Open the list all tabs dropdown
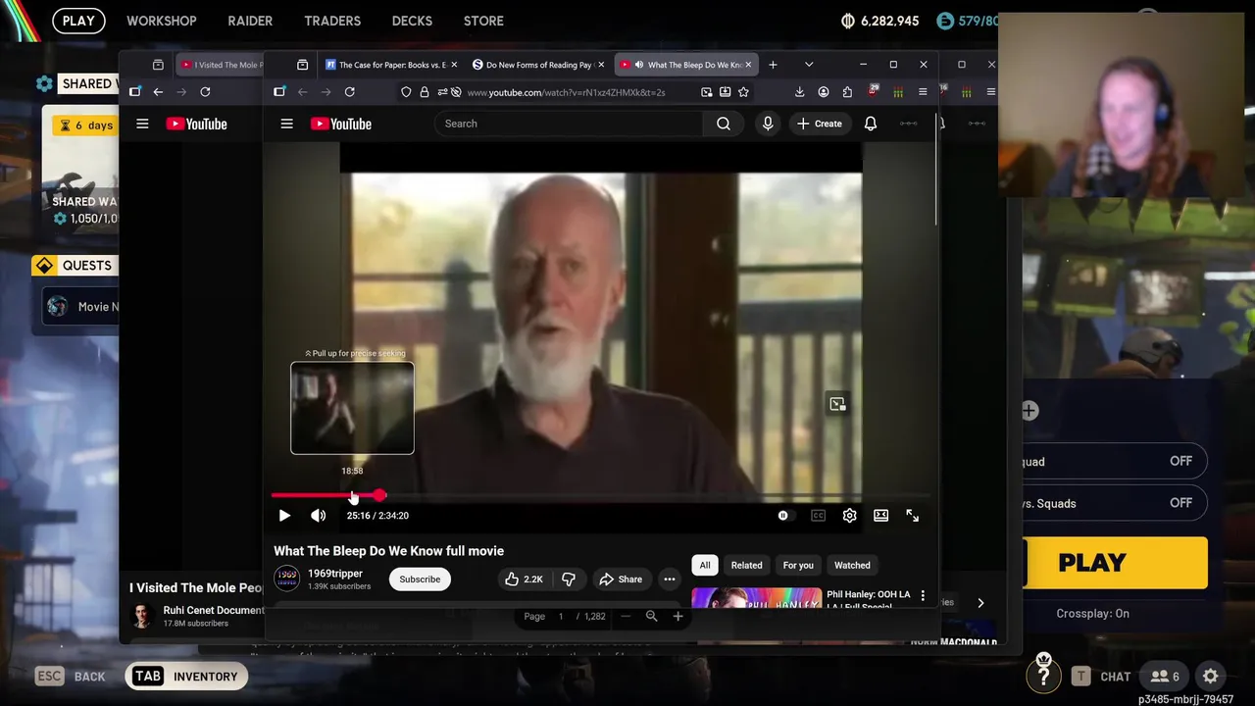 pos(809,65)
